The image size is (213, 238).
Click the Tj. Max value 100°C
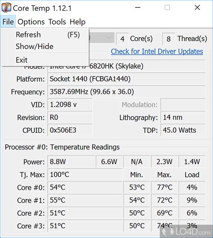[85, 174]
